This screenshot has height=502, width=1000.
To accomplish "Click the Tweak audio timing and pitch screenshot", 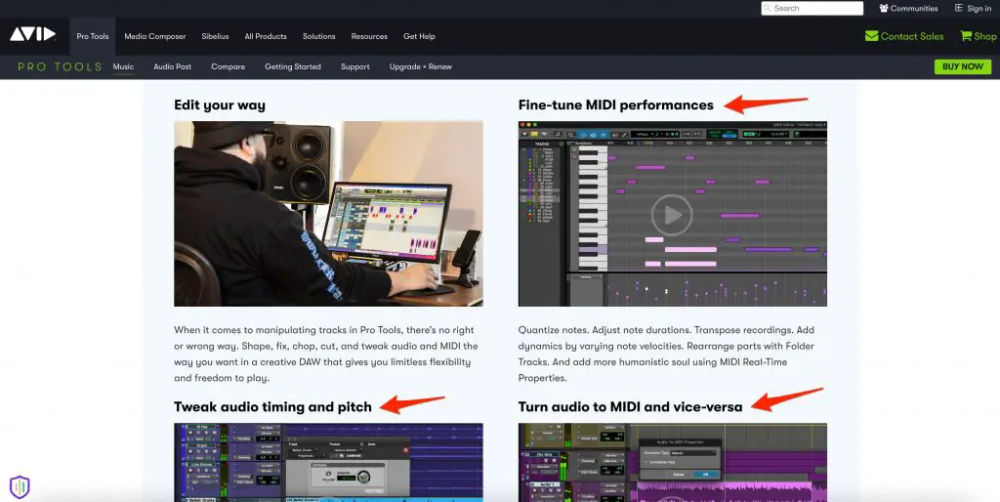I will click(328, 463).
